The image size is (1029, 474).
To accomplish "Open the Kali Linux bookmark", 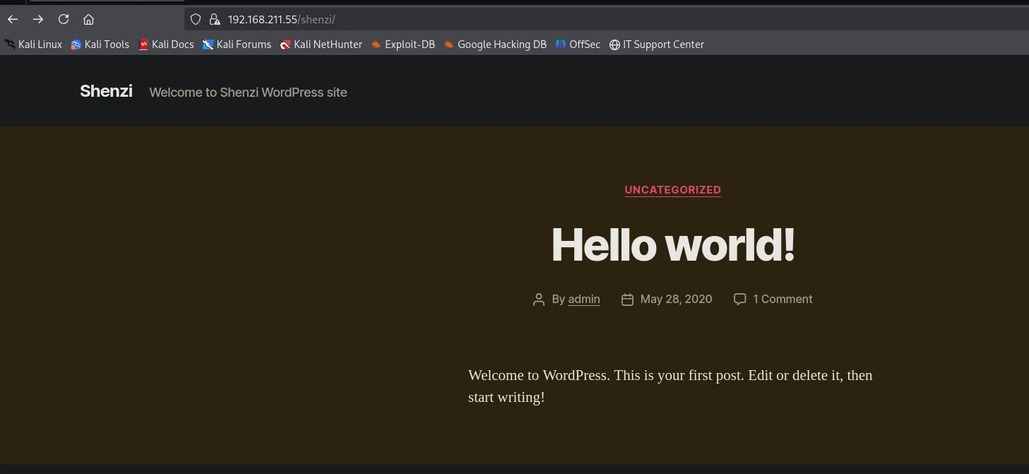I will tap(33, 45).
